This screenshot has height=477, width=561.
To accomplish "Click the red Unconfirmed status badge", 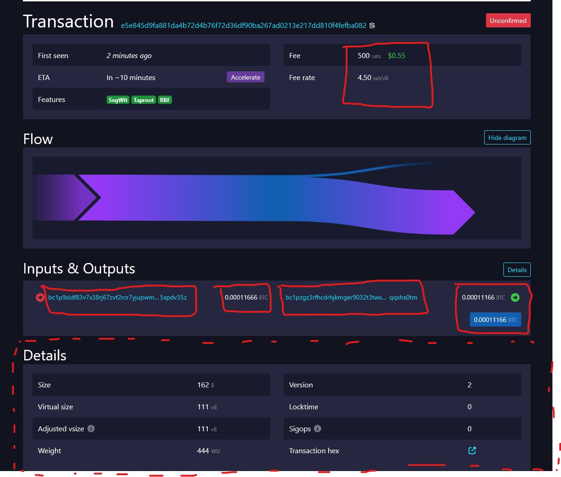I will pos(508,21).
